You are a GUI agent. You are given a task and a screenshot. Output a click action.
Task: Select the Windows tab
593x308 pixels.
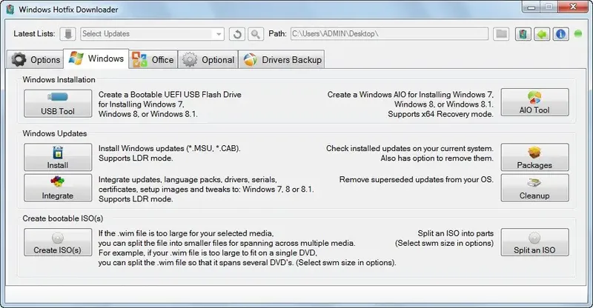coord(96,58)
